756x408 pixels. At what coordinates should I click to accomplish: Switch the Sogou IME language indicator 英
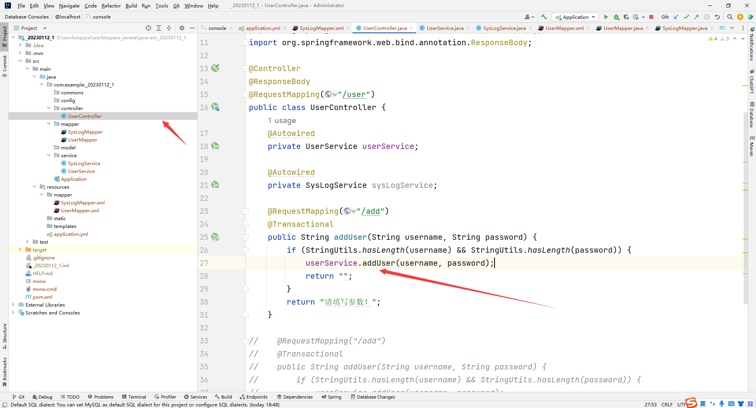pos(703,404)
